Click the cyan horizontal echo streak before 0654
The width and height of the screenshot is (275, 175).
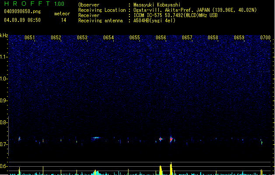(x=96, y=138)
